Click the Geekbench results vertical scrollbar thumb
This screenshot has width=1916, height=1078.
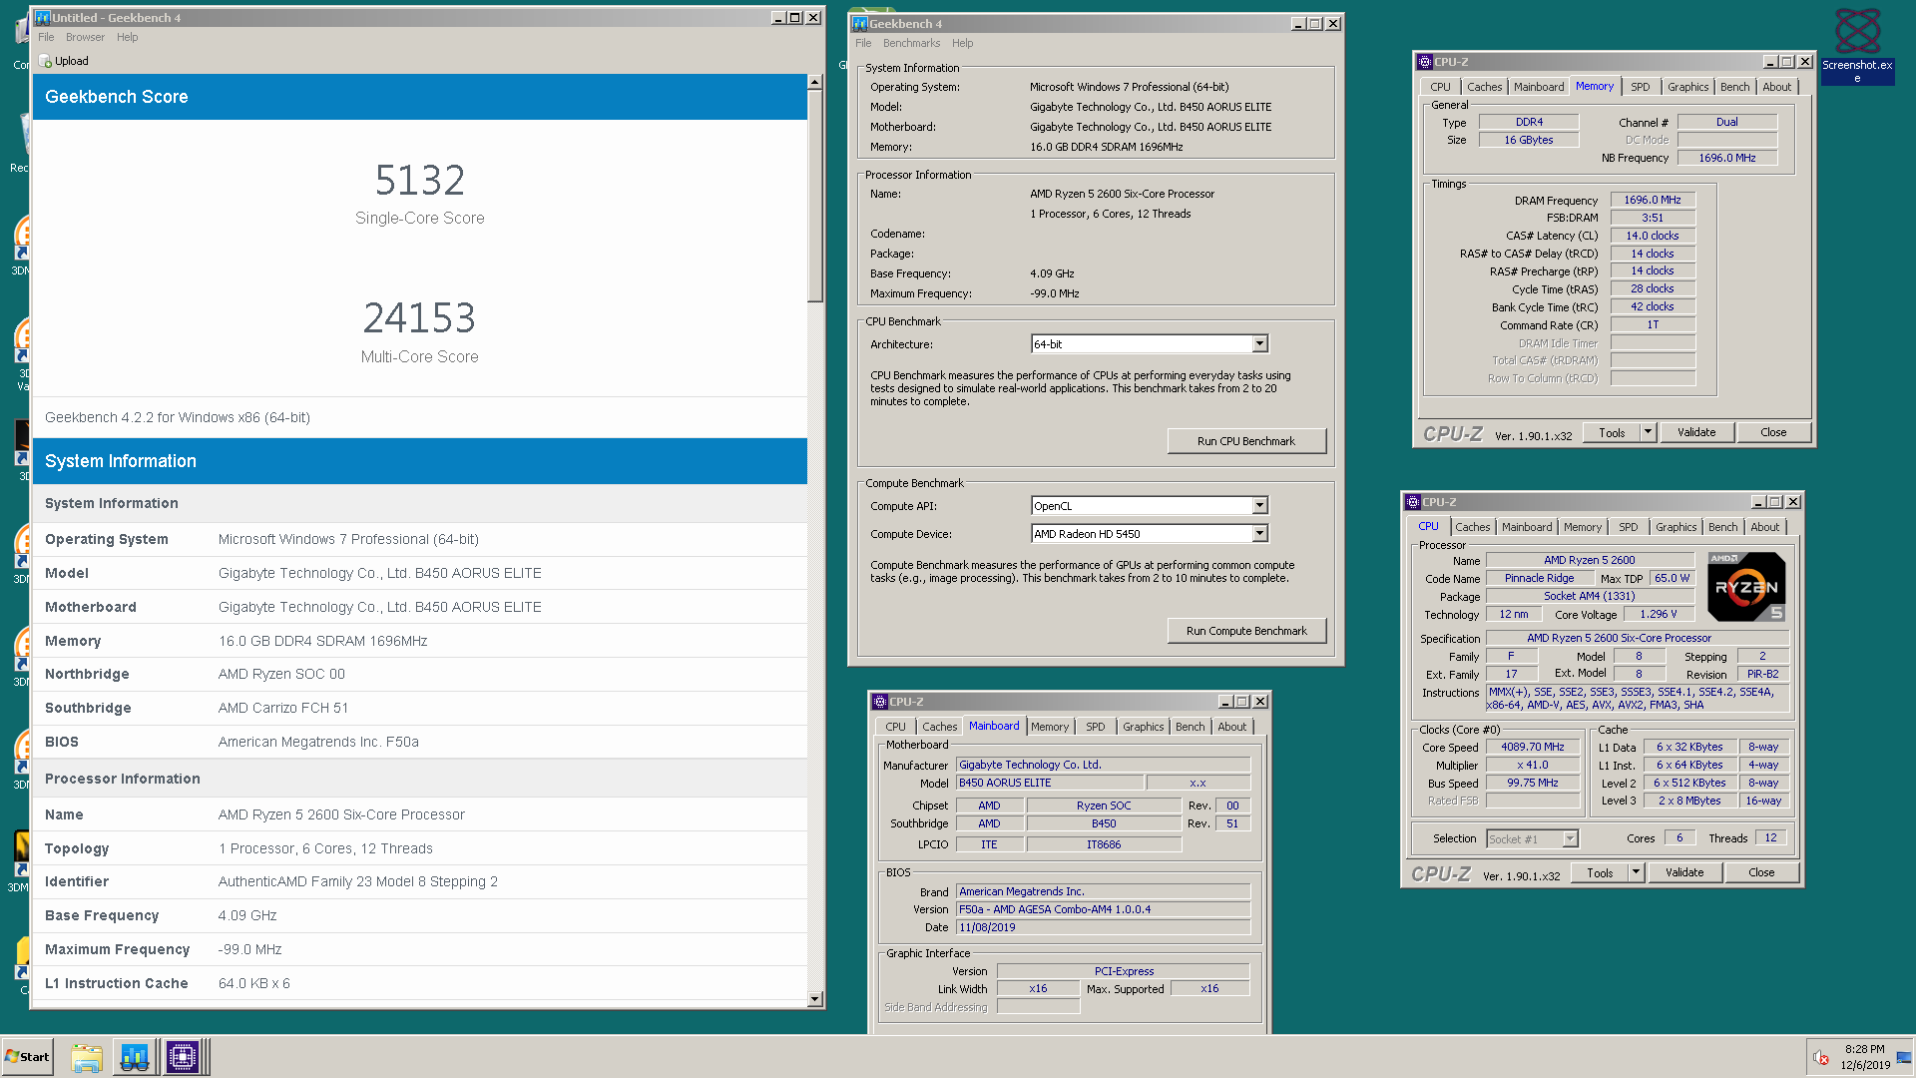[815, 196]
